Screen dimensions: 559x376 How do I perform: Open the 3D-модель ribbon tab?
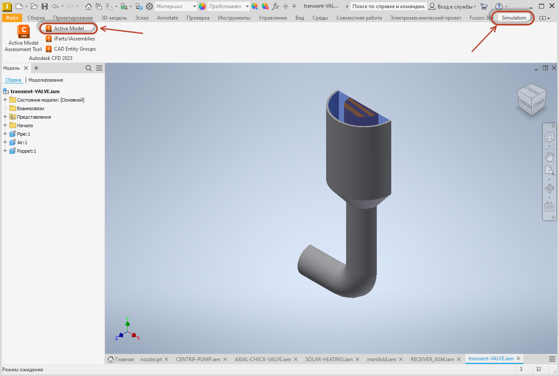point(114,18)
